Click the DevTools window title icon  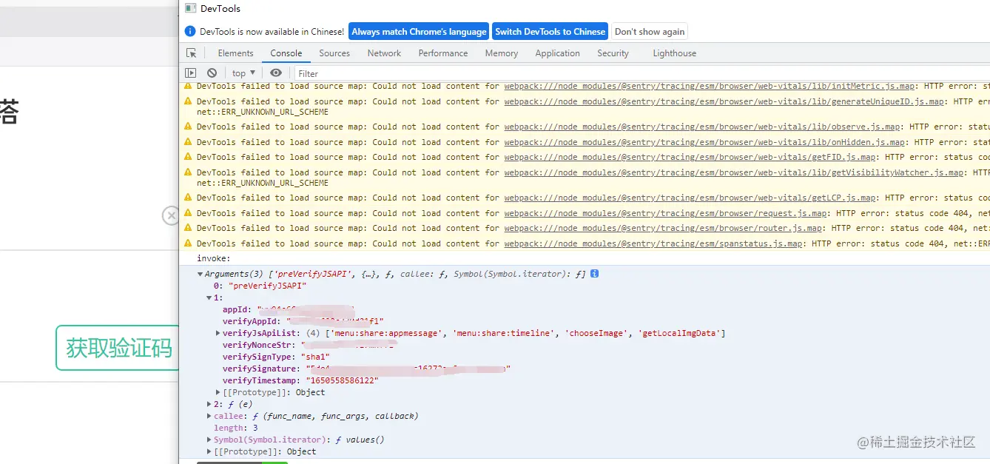tap(190, 8)
